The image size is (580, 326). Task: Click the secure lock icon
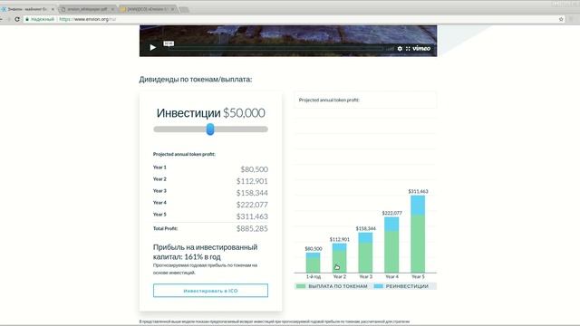tap(27, 19)
